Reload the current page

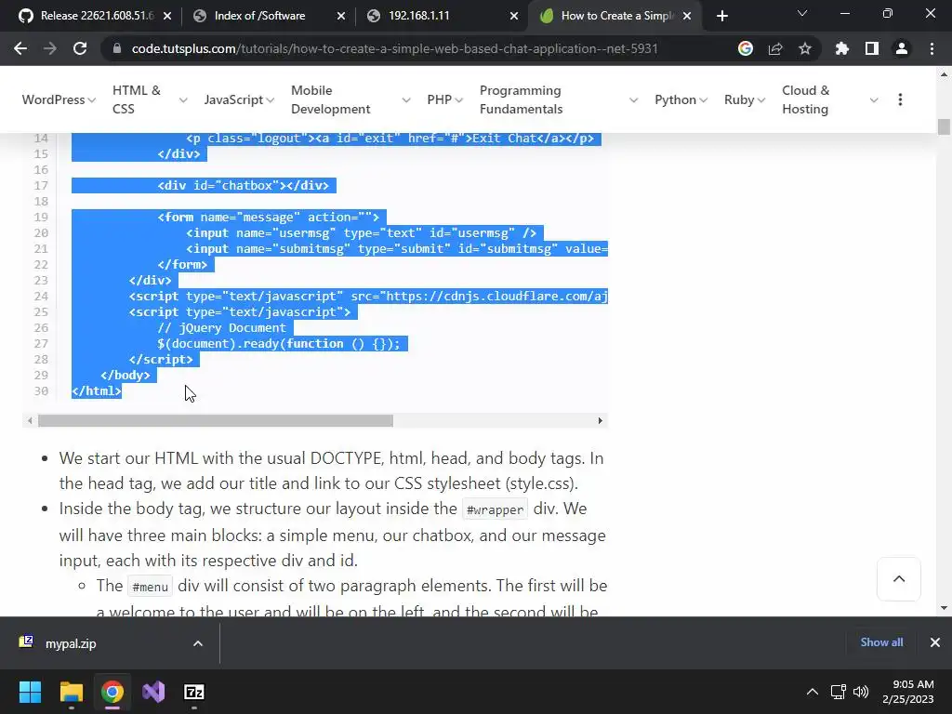80,48
